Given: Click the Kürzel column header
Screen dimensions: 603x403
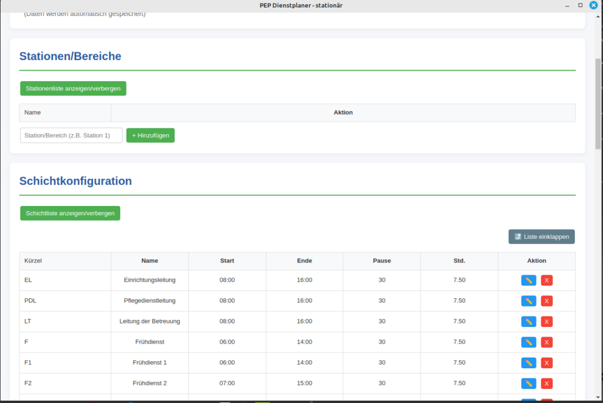Looking at the screenshot, I should (x=33, y=261).
